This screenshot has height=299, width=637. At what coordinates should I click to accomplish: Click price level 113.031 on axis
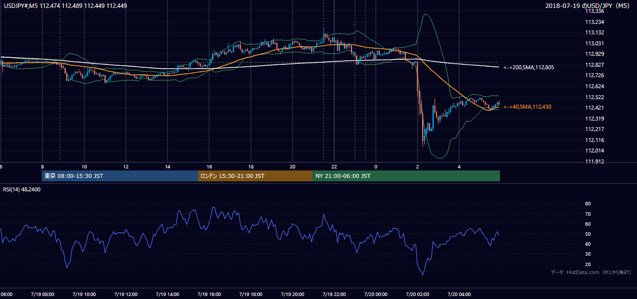point(594,43)
